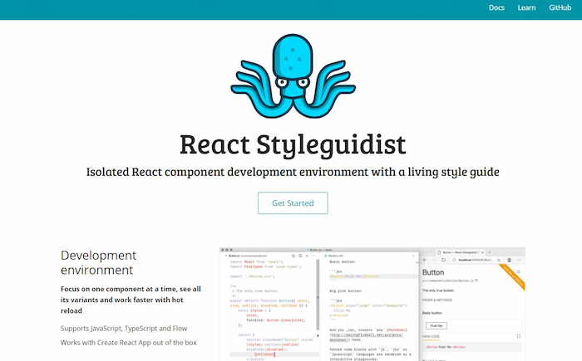Open the Docs link in header
Image resolution: width=582 pixels, height=361 pixels.
(x=496, y=8)
